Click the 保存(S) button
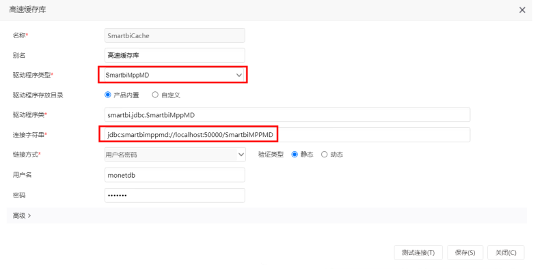The image size is (533, 269). 465,253
